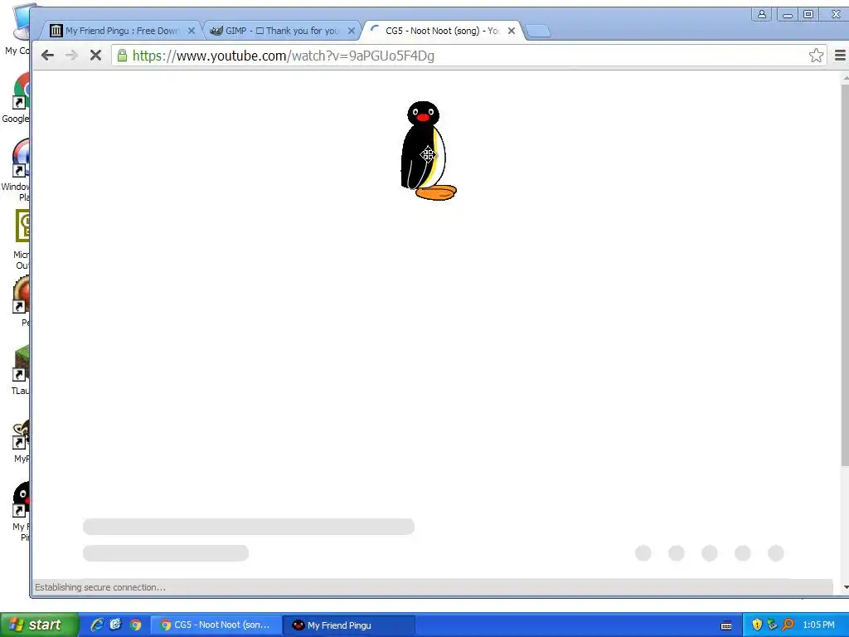Viewport: 849px width, 637px height.
Task: Launch Internet Explorer from quick launch
Action: pyautogui.click(x=97, y=625)
